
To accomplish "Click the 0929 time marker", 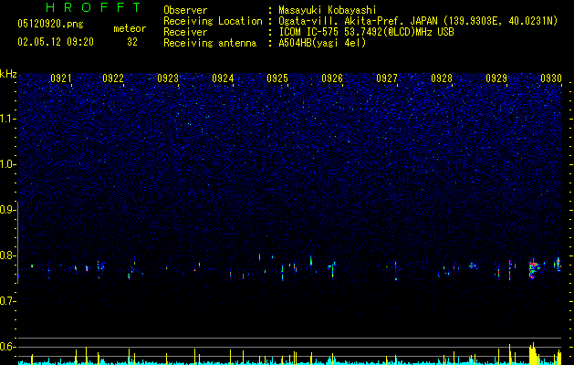I will [x=496, y=78].
